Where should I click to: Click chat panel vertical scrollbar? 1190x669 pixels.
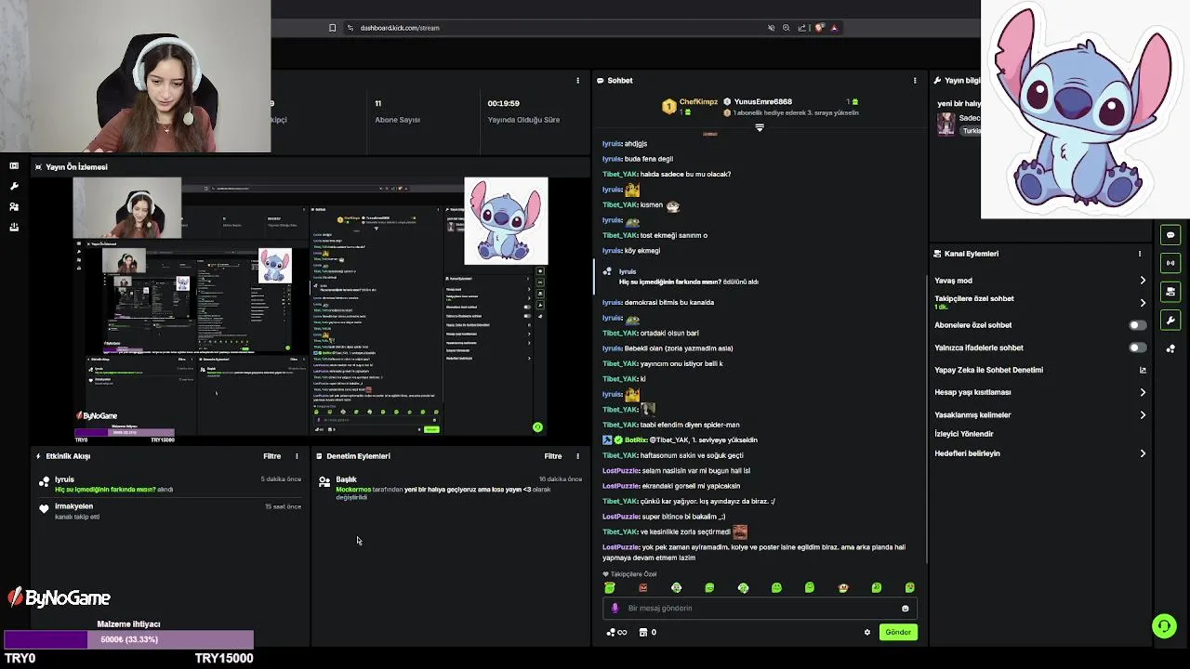click(x=926, y=418)
